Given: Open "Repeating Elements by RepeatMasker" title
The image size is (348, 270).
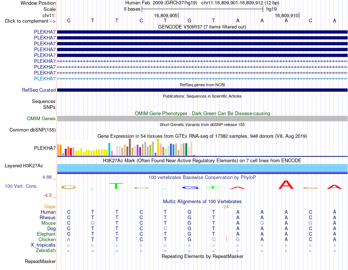Looking at the screenshot, I should point(202,256).
